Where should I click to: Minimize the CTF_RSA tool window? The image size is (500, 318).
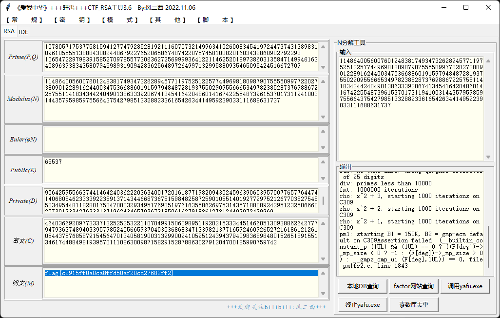tap(443, 7)
